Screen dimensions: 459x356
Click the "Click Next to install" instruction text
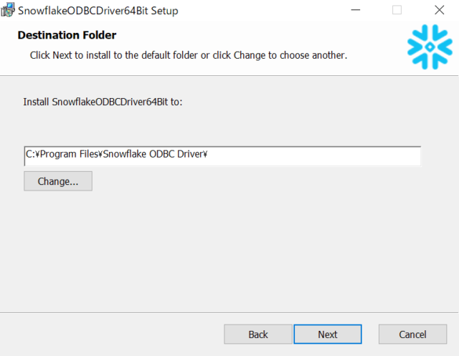click(189, 55)
